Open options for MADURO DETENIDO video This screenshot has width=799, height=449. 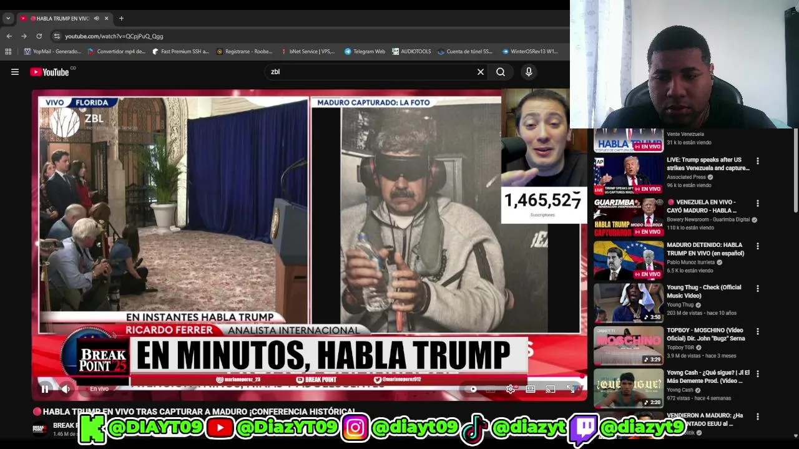click(758, 246)
